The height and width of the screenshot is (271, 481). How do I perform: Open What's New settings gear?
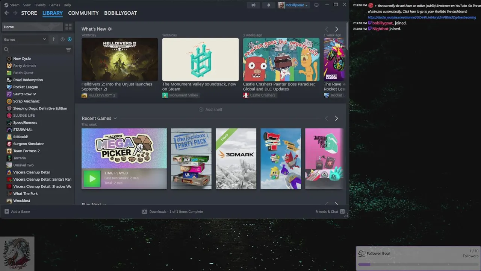110,29
